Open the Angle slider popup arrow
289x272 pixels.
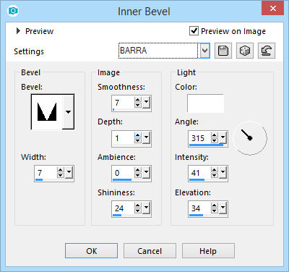pyautogui.click(x=223, y=138)
